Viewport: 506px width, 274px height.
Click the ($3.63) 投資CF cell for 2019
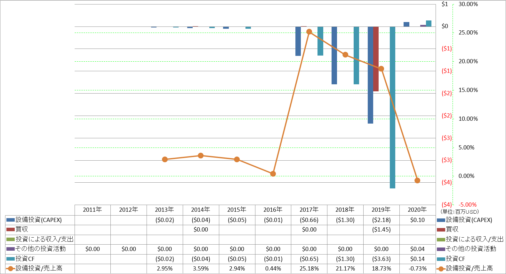381,259
